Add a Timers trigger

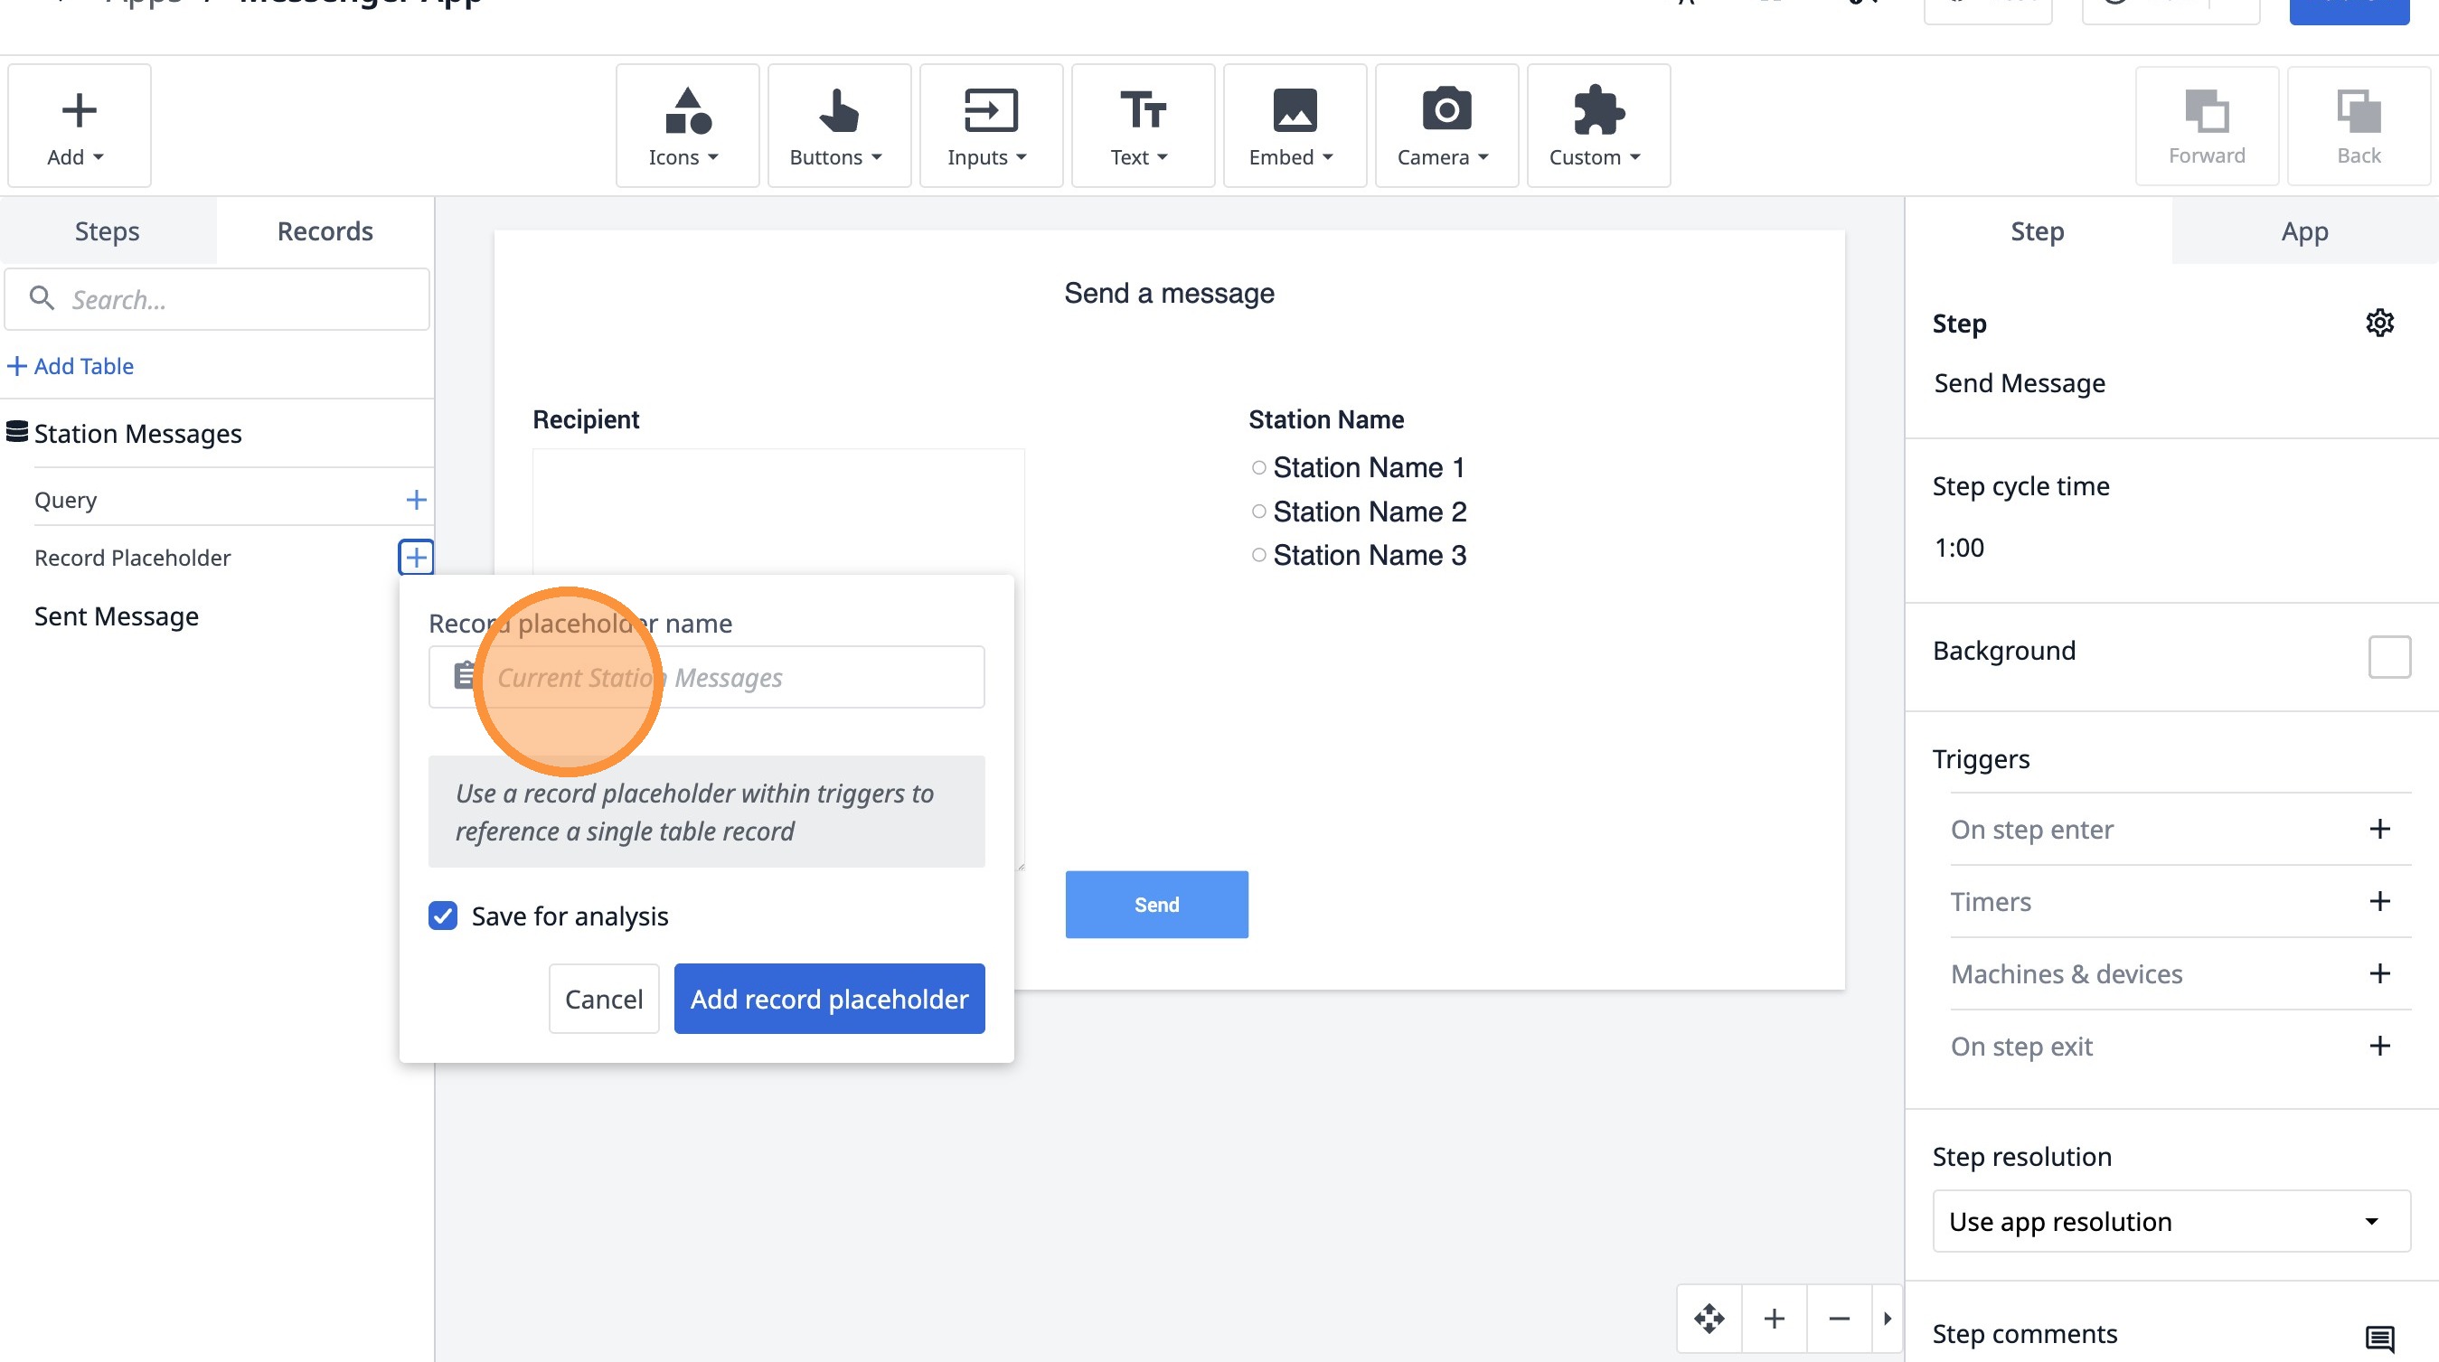(2379, 901)
